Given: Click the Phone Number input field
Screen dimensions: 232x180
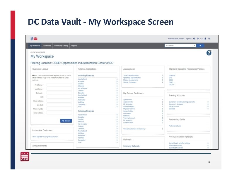Looking at the screenshot, I should click(x=59, y=109).
